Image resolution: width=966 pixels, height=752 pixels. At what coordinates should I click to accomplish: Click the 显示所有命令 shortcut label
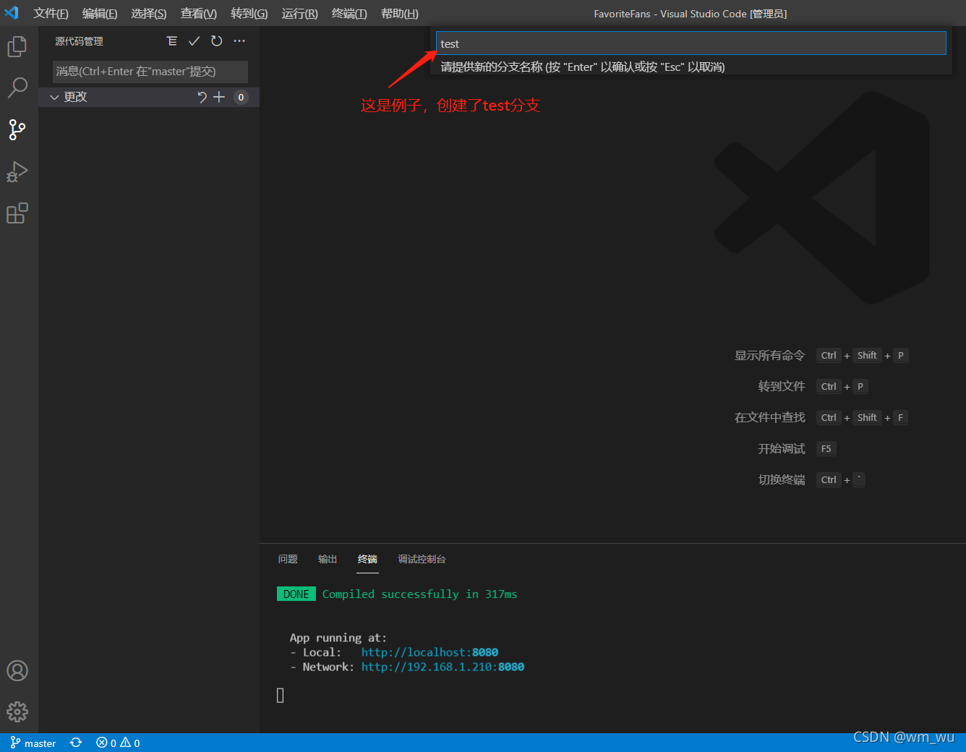coord(769,355)
